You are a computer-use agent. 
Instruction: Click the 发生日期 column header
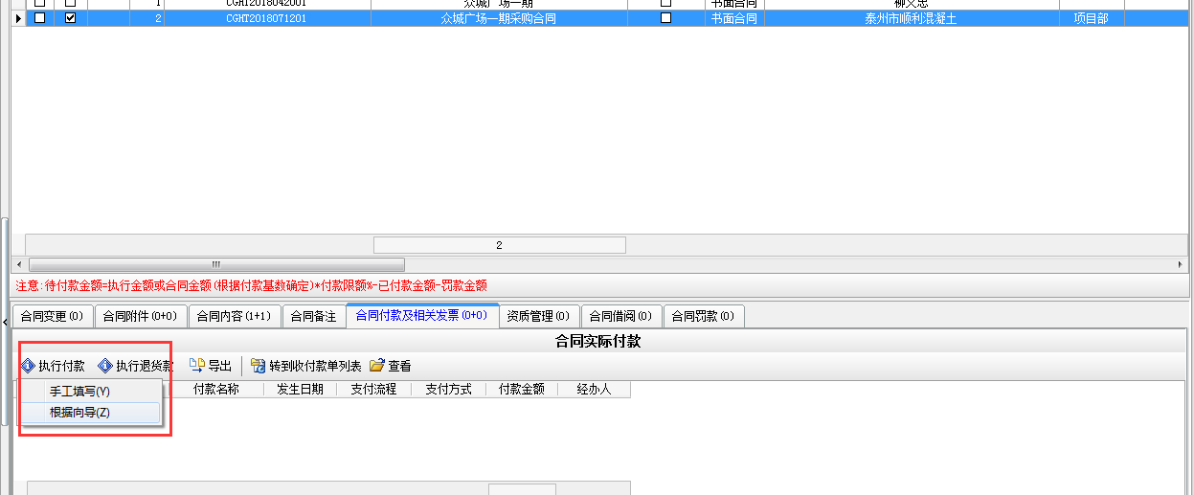300,390
